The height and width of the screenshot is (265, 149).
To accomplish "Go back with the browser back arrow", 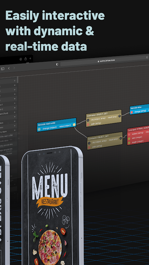I will [x=9, y=68].
